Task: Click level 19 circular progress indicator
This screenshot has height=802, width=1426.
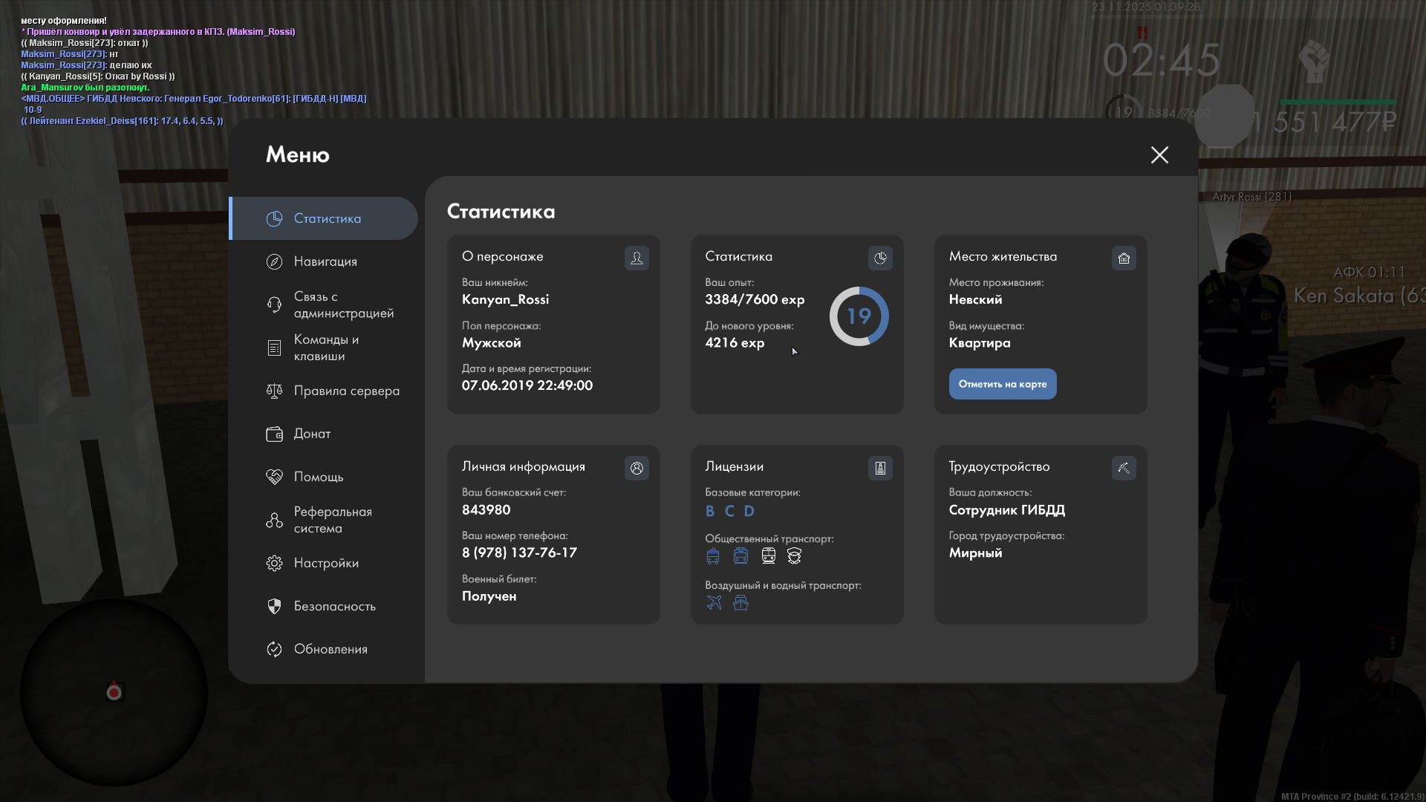Action: tap(859, 316)
